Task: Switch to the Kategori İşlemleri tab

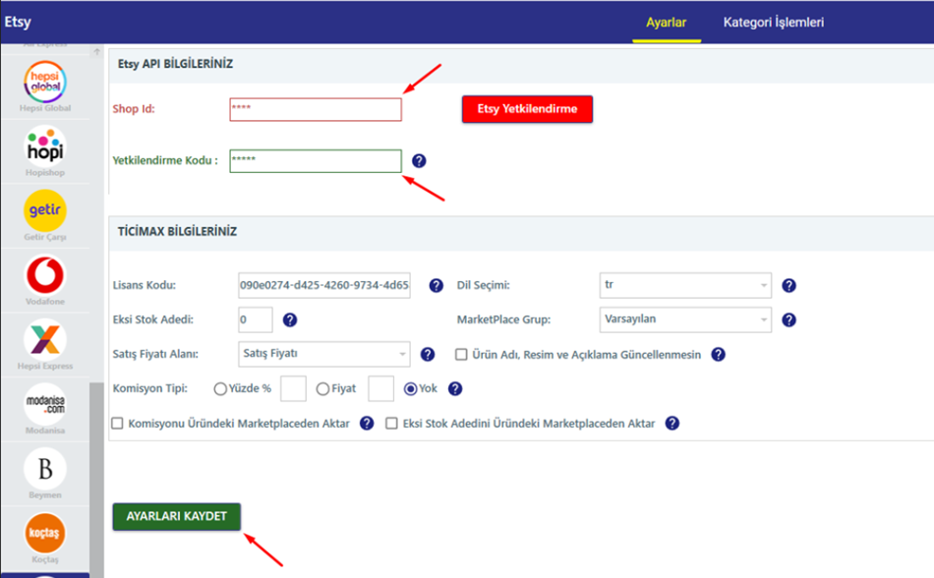Action: tap(774, 23)
